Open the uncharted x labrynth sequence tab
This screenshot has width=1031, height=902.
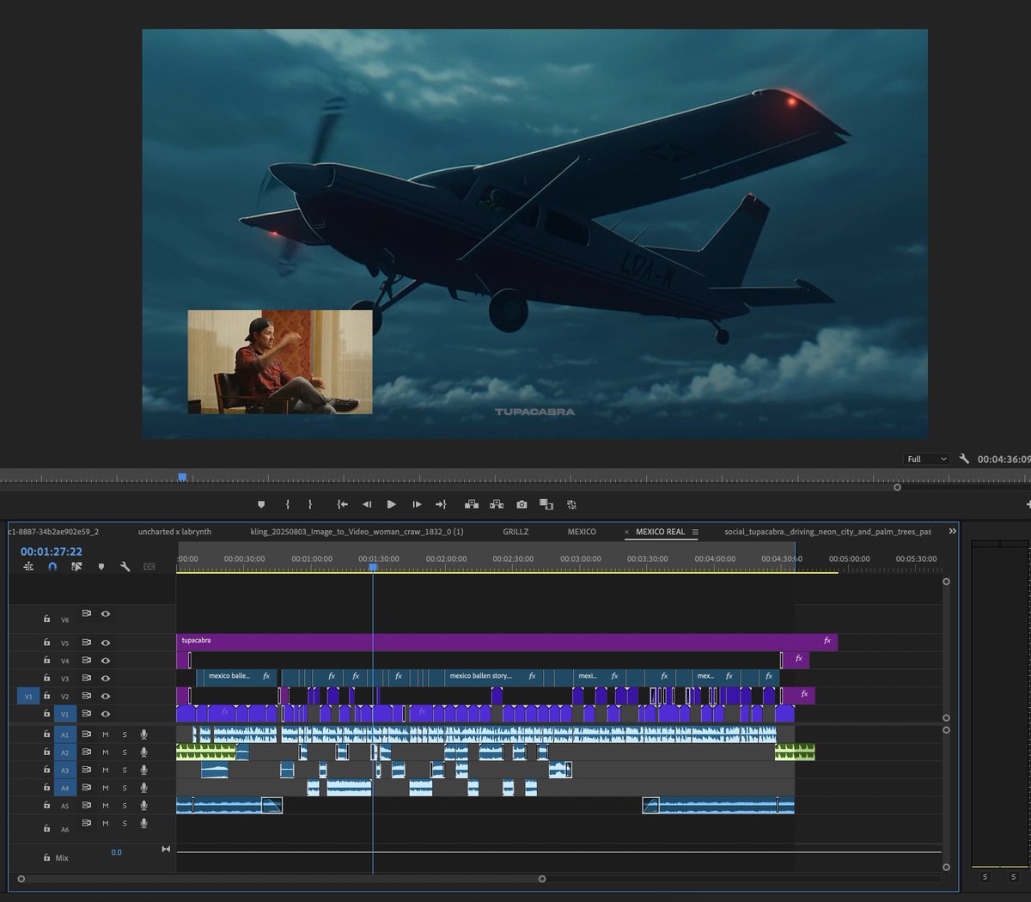(x=174, y=532)
